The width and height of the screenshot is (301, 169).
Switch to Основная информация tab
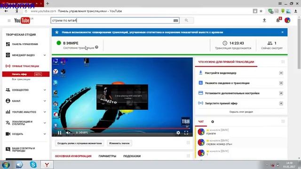click(73, 156)
